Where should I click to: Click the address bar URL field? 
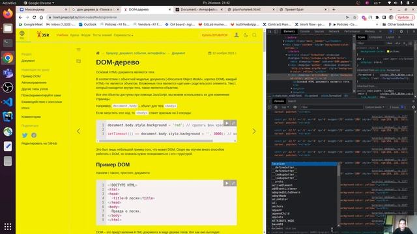[197, 18]
